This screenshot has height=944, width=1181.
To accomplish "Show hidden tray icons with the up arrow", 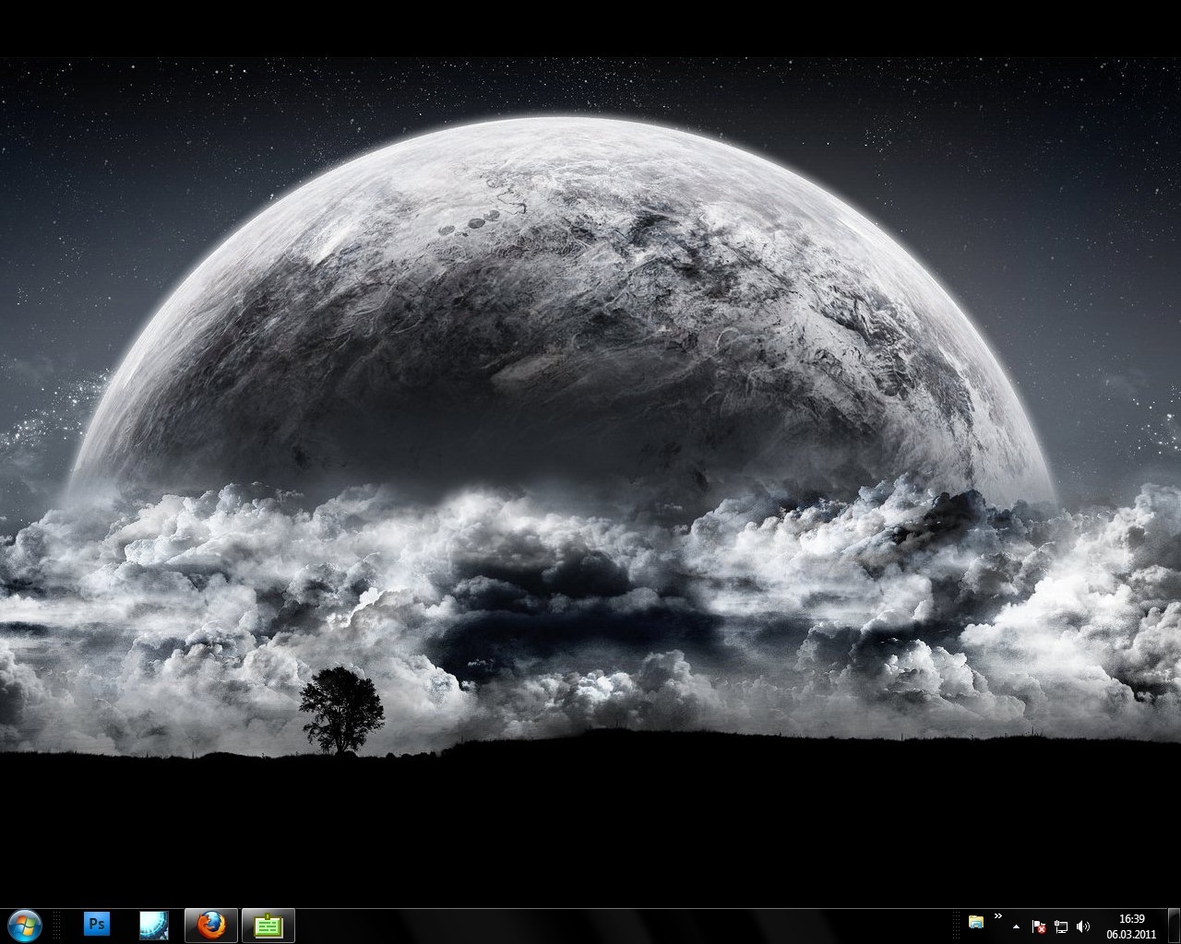I will point(1017,926).
